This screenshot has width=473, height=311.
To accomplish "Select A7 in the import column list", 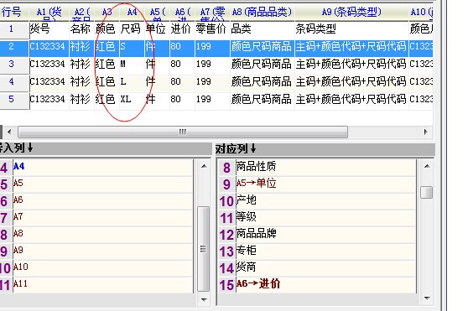I will [102, 217].
